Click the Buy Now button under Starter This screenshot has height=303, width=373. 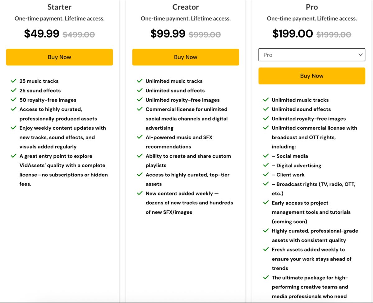tap(59, 57)
